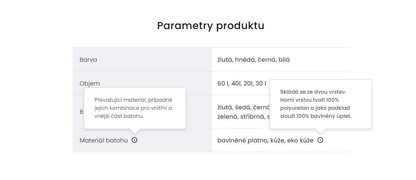Click the Objem parameter label
The height and width of the screenshot is (180, 416).
click(x=90, y=84)
